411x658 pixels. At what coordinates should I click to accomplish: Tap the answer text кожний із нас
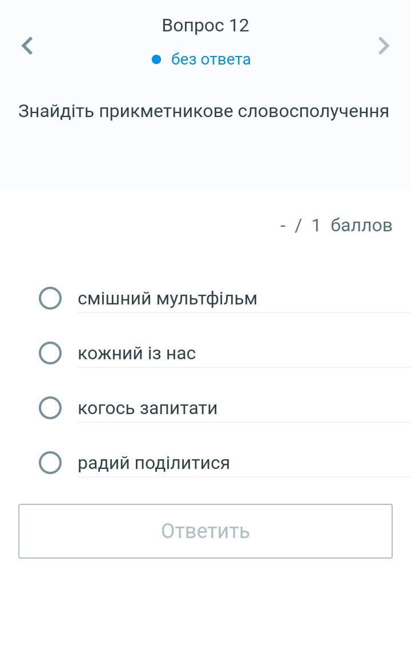pos(136,353)
